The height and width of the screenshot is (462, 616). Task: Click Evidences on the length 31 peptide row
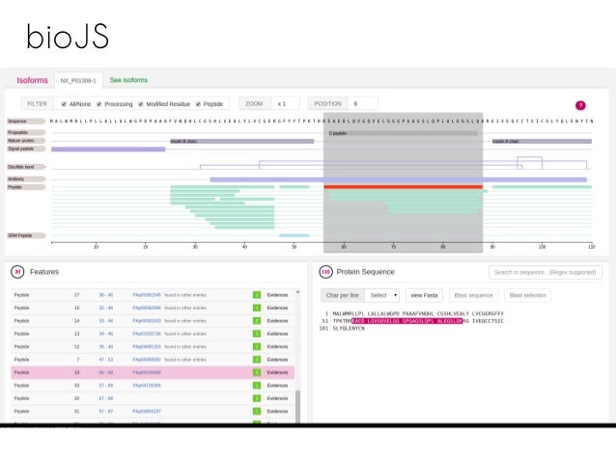pyautogui.click(x=277, y=411)
